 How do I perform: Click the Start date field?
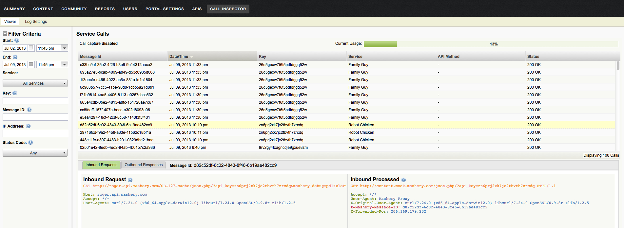[15, 48]
